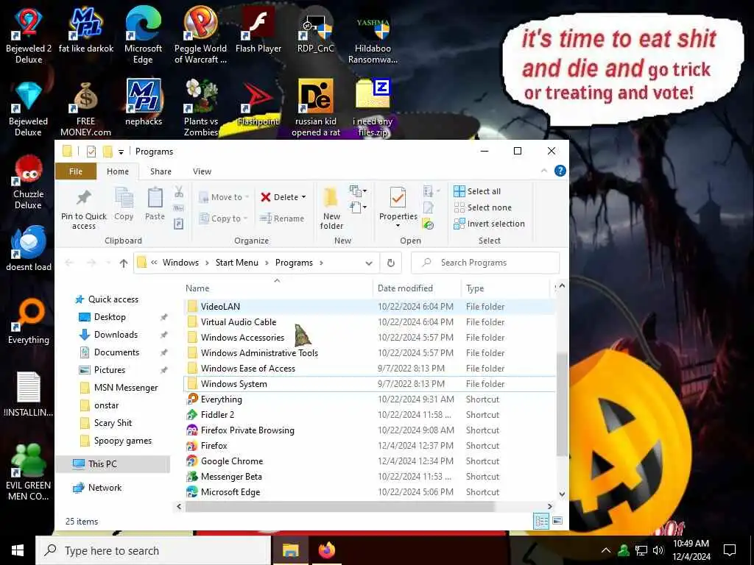
Task: Click Invert selection in ribbon
Action: point(489,224)
